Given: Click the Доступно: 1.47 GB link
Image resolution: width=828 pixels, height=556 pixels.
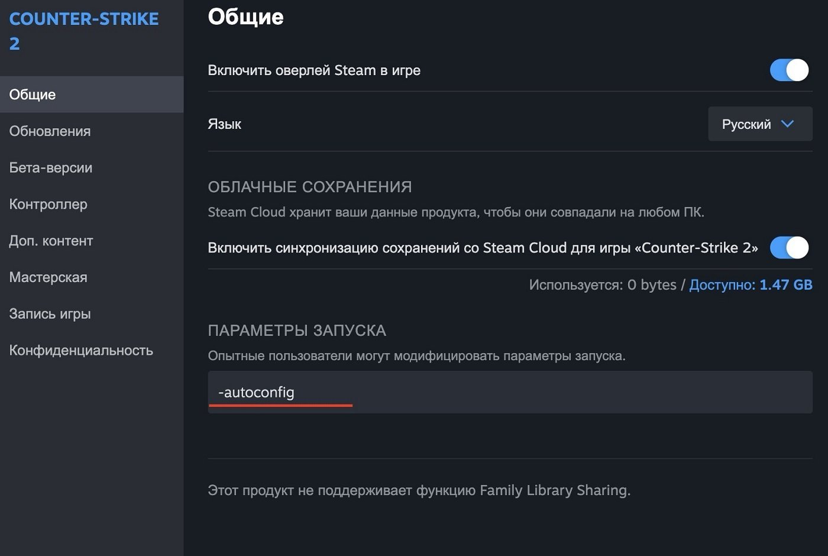Looking at the screenshot, I should point(751,285).
